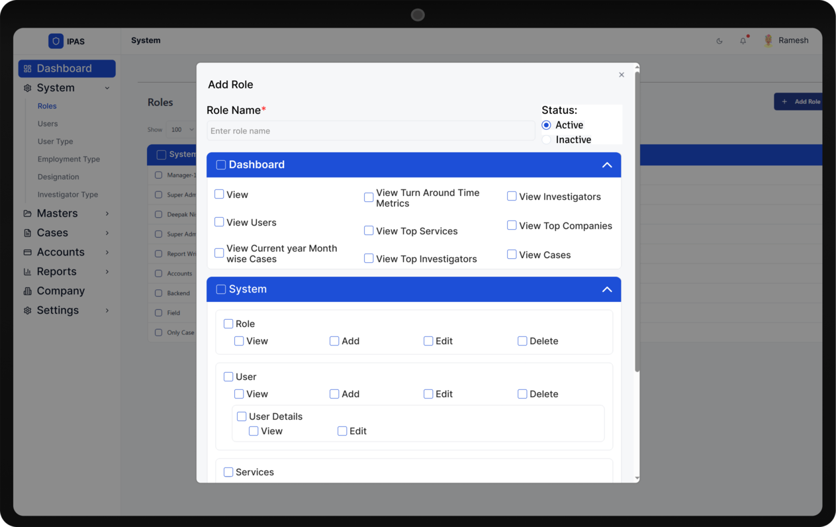
Task: Click the Company building icon in sidebar
Action: (x=27, y=291)
